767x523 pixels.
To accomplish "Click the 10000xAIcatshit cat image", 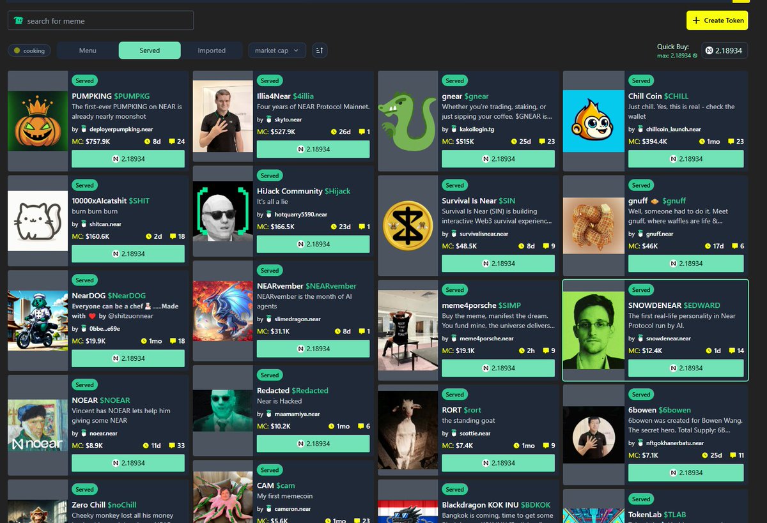I will pyautogui.click(x=38, y=220).
